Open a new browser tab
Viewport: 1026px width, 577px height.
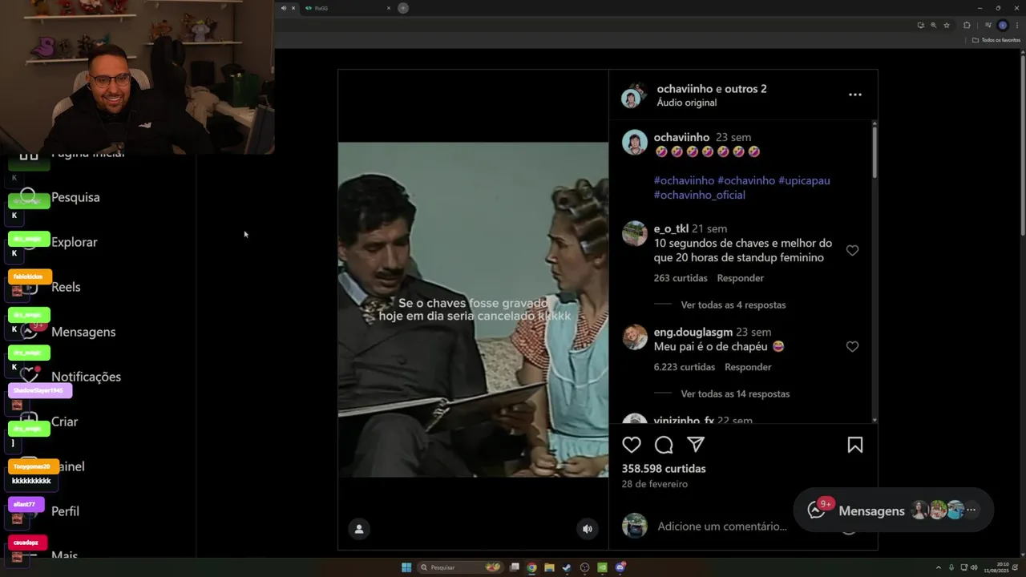(403, 8)
